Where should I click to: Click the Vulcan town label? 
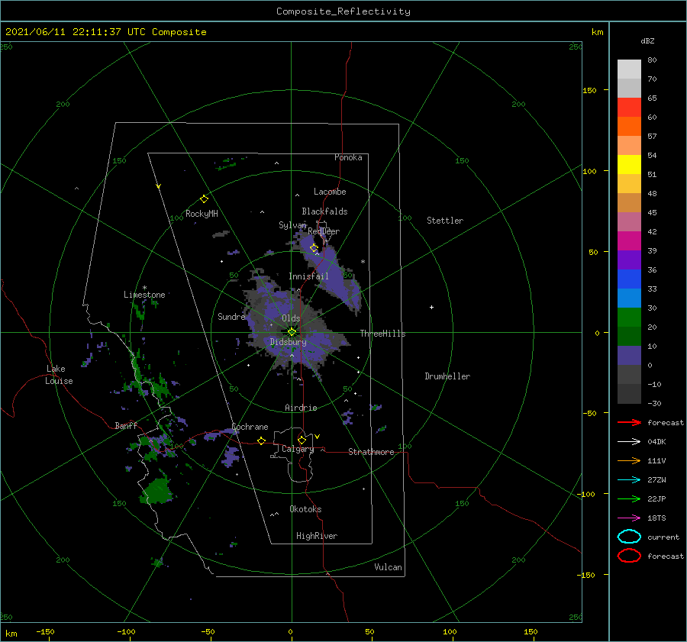pos(388,567)
